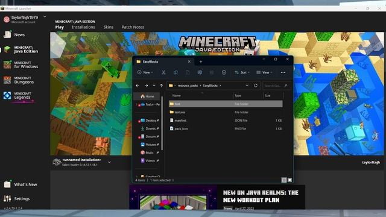Screen dimensions: 386x217
Task: Go up one folder level
Action: click(161, 86)
